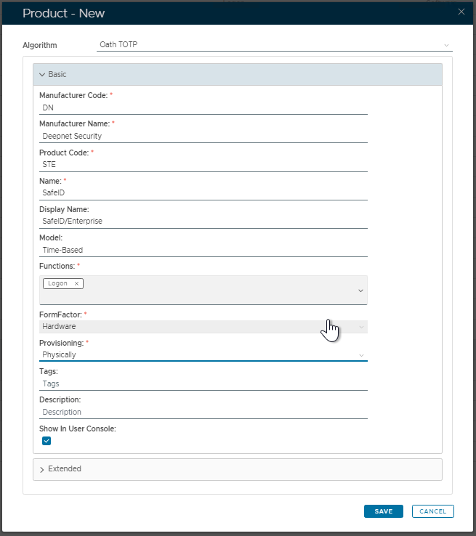Click the Logon chip in Functions
The height and width of the screenshot is (536, 476).
(58, 283)
